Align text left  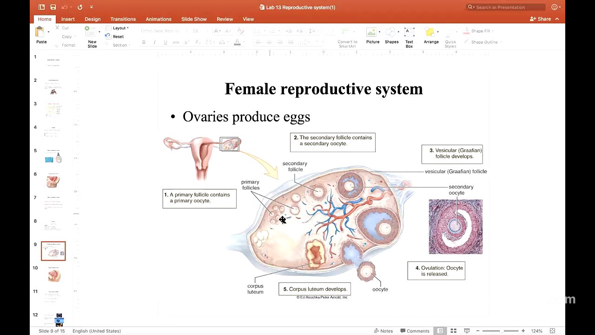point(258,42)
